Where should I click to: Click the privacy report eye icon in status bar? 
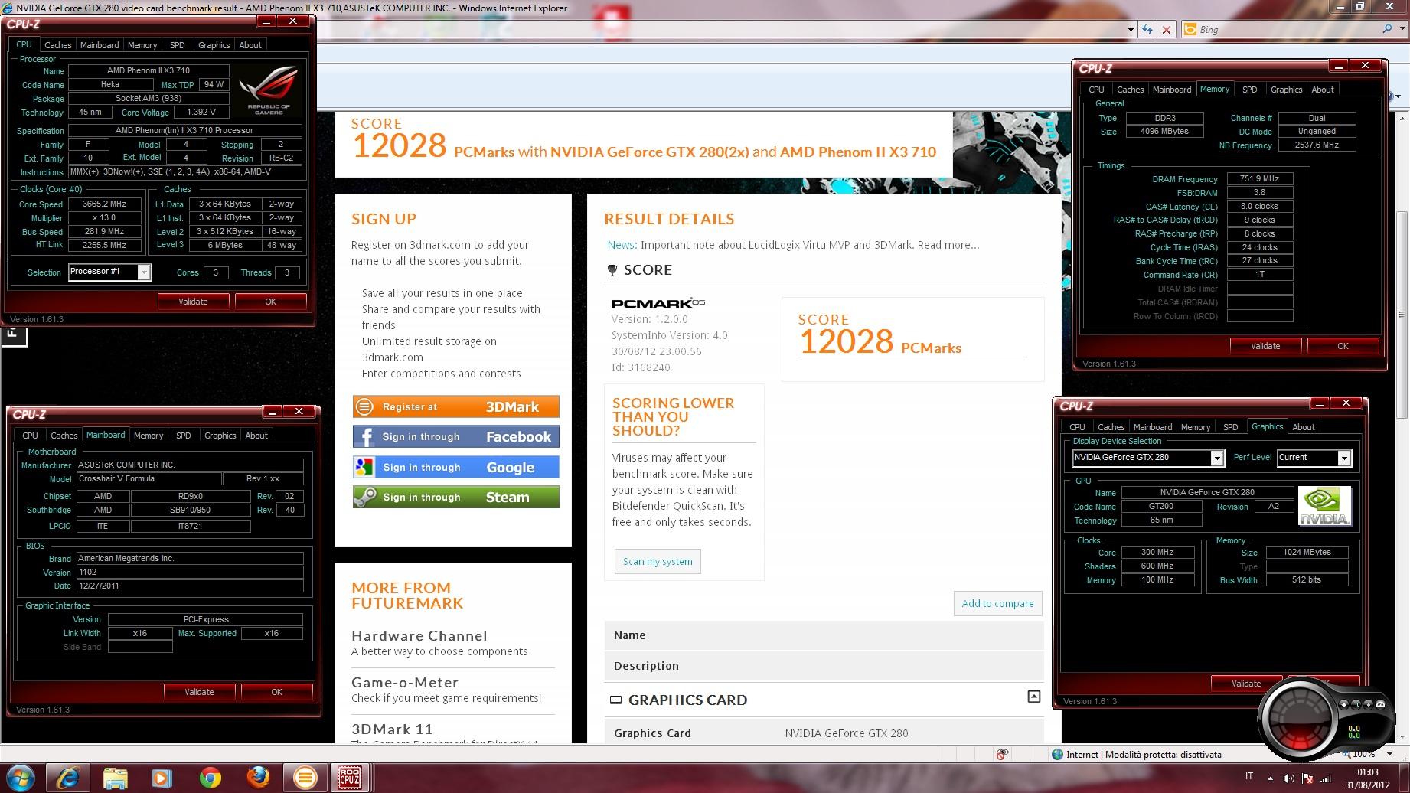pos(1002,754)
